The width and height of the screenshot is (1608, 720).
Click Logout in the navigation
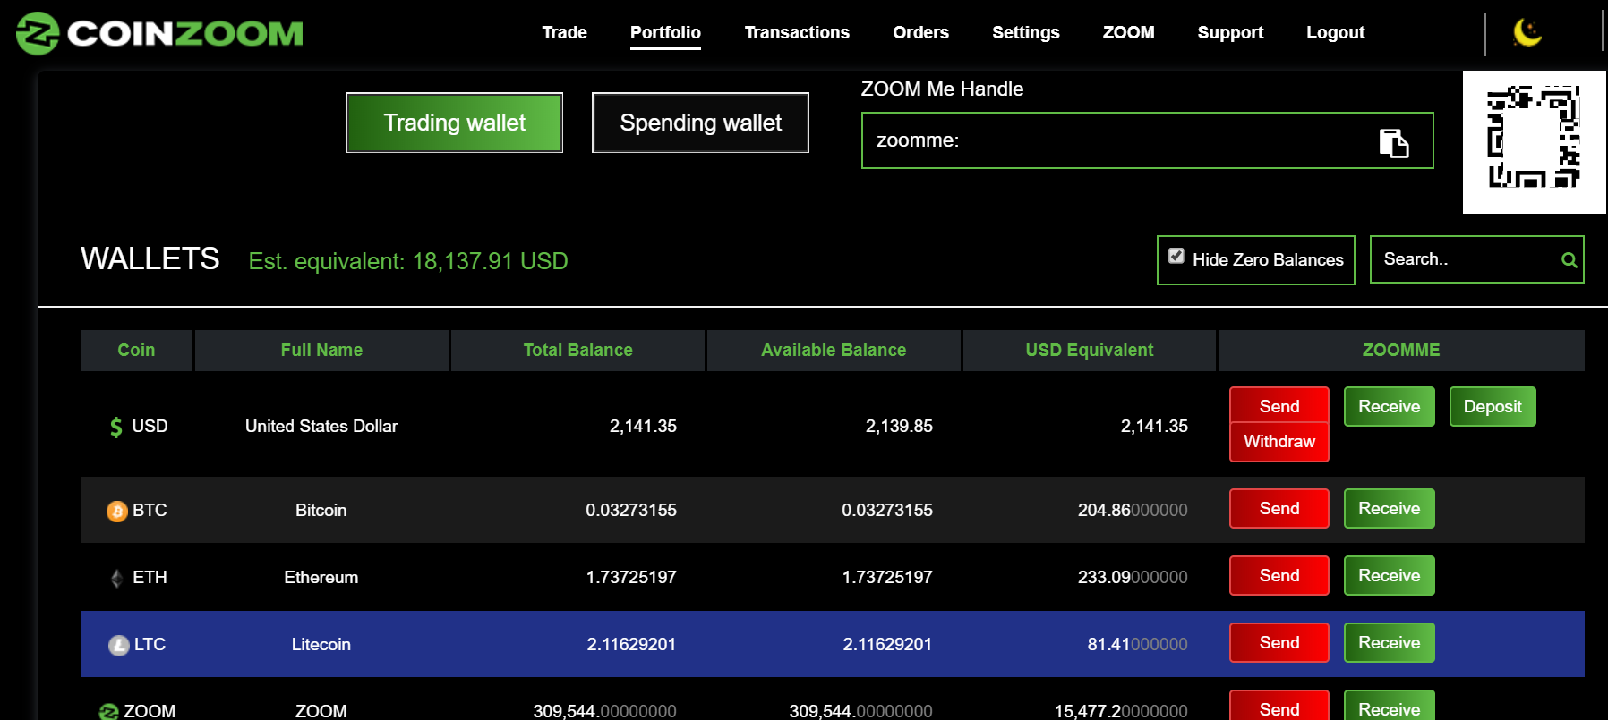click(1335, 32)
